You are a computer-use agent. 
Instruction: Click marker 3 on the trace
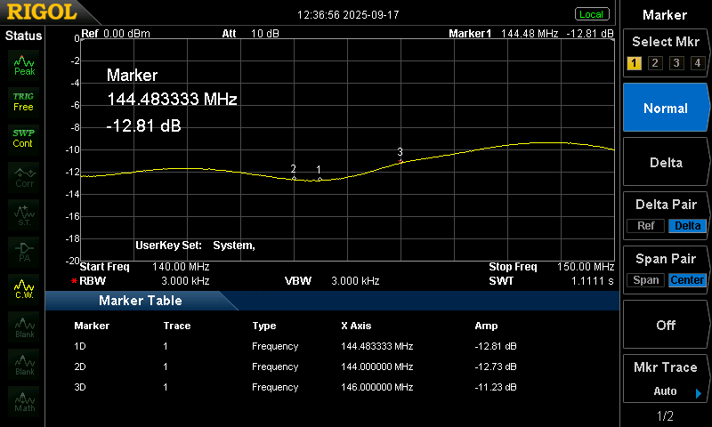pos(400,161)
